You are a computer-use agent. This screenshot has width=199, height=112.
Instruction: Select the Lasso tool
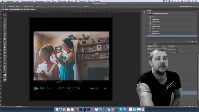click(5, 22)
